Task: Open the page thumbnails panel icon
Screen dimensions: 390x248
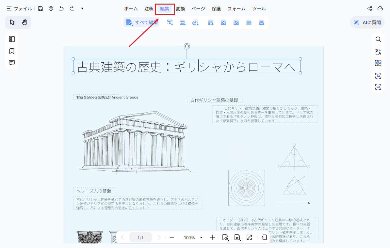Action: click(12, 39)
